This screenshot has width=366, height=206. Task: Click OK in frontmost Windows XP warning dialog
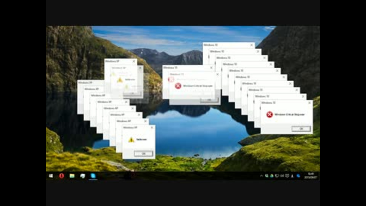click(144, 153)
